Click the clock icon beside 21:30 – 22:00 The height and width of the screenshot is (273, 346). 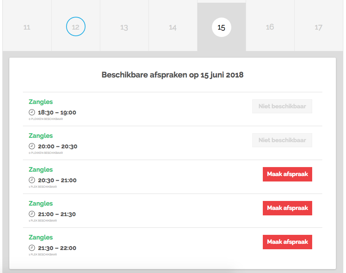(x=32, y=248)
